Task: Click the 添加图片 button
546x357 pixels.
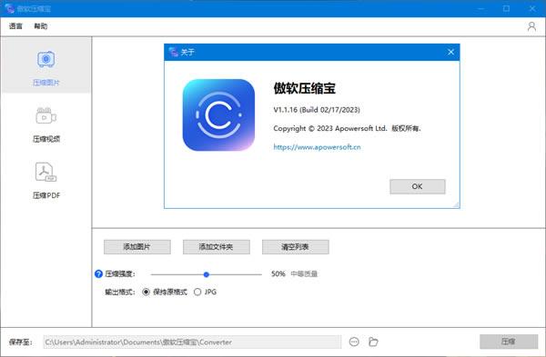Action: click(137, 247)
